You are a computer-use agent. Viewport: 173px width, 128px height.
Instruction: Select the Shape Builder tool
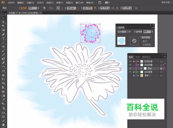coord(3,83)
